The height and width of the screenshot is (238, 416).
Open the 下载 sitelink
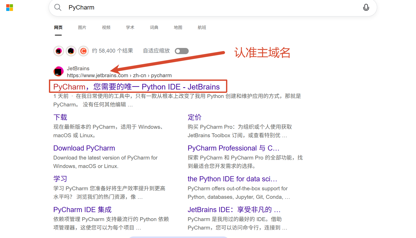tap(60, 117)
